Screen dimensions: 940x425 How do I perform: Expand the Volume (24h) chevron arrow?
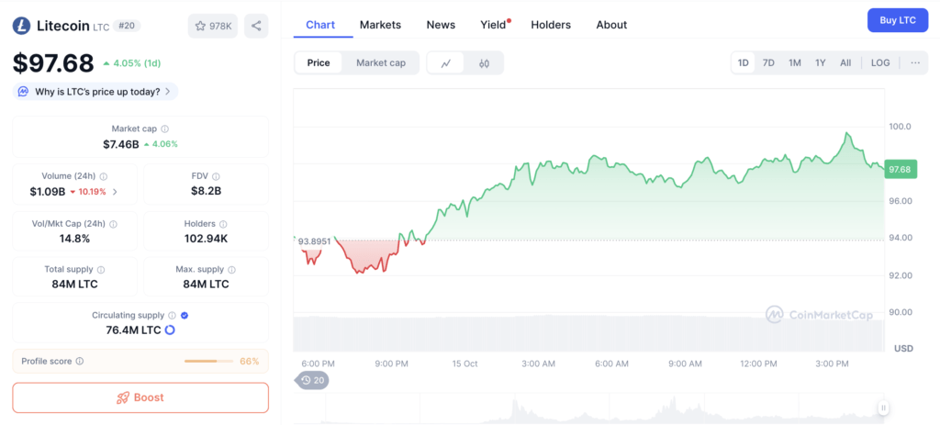pyautogui.click(x=115, y=192)
